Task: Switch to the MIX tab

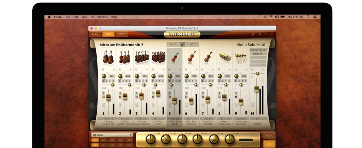Action: (108, 34)
